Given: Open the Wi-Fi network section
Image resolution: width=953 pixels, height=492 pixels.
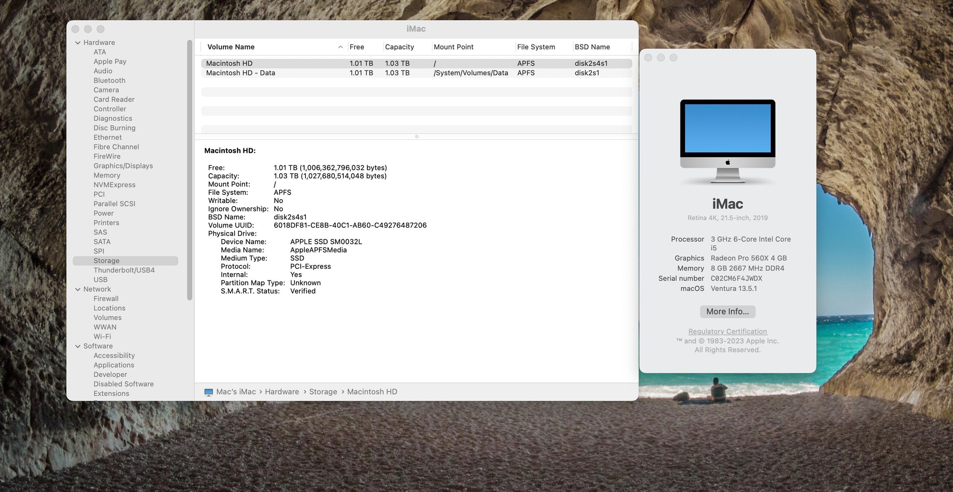Looking at the screenshot, I should pos(102,337).
